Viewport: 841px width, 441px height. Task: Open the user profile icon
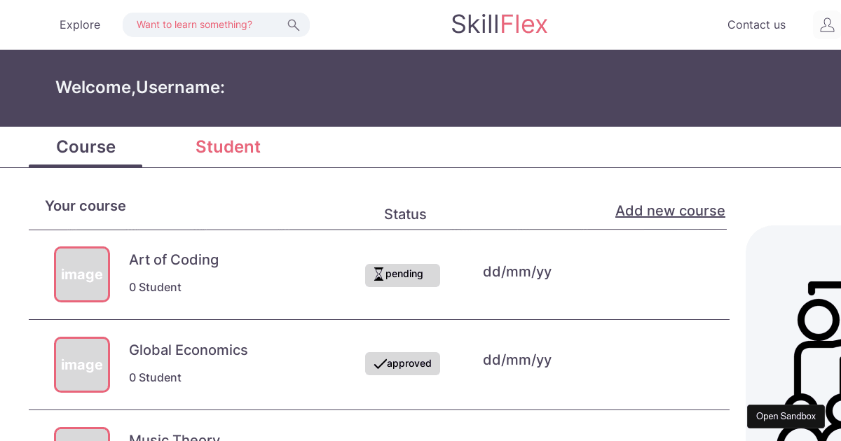(827, 25)
